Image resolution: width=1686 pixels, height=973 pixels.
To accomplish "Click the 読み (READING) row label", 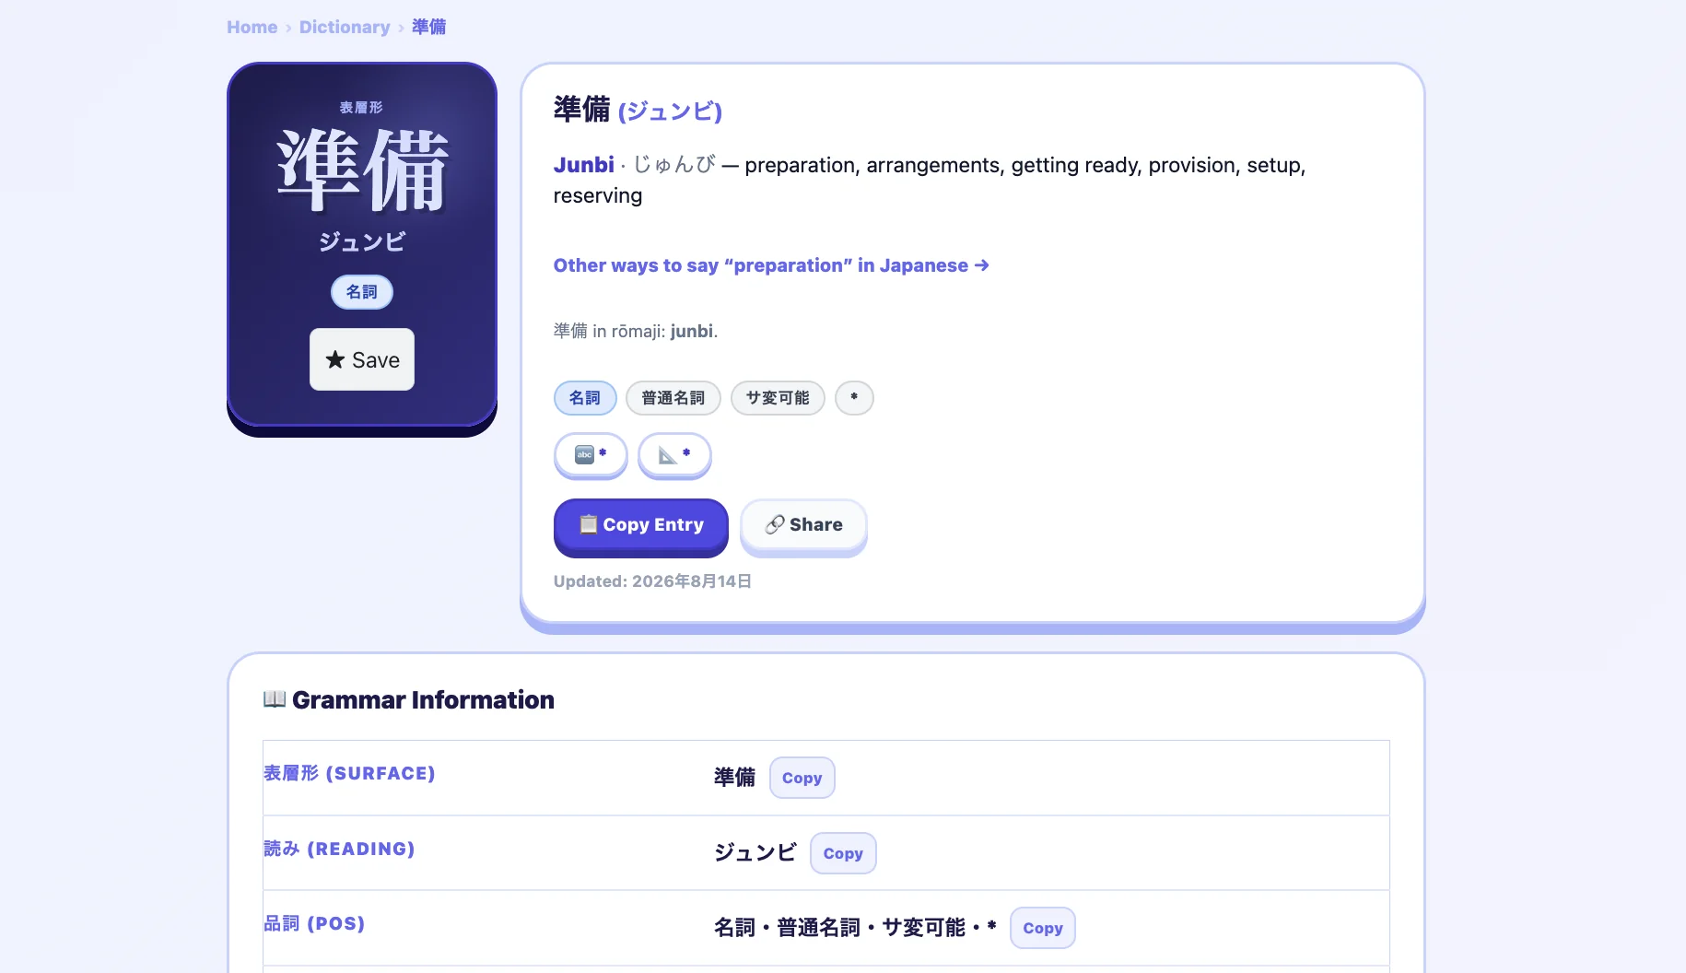I will 339,849.
